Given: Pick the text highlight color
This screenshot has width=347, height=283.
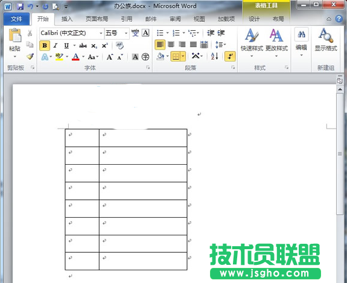Looking at the screenshot, I should tap(59, 57).
